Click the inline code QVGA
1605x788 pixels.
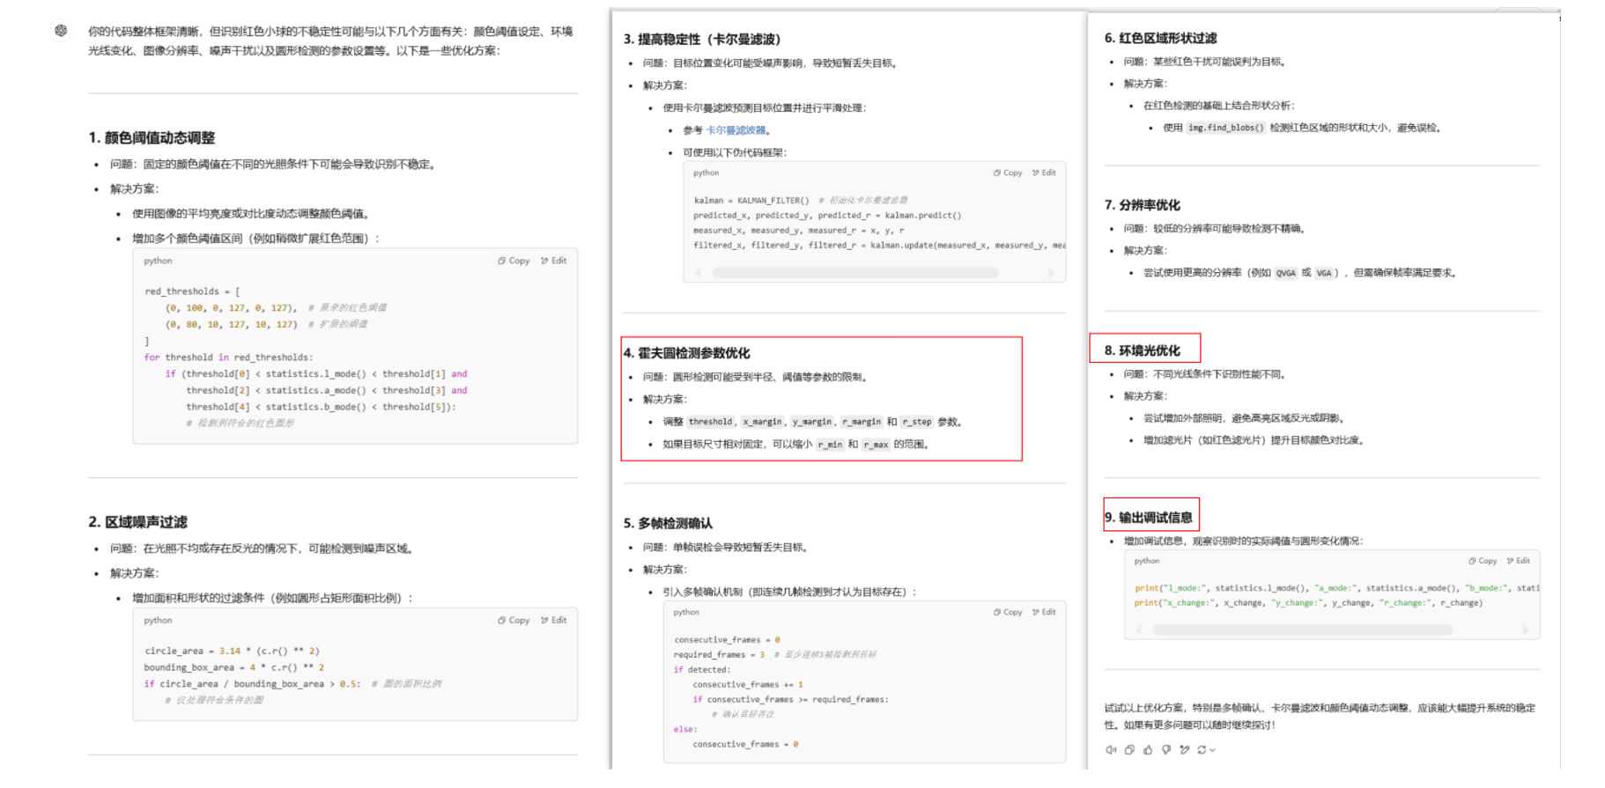[x=1286, y=273]
